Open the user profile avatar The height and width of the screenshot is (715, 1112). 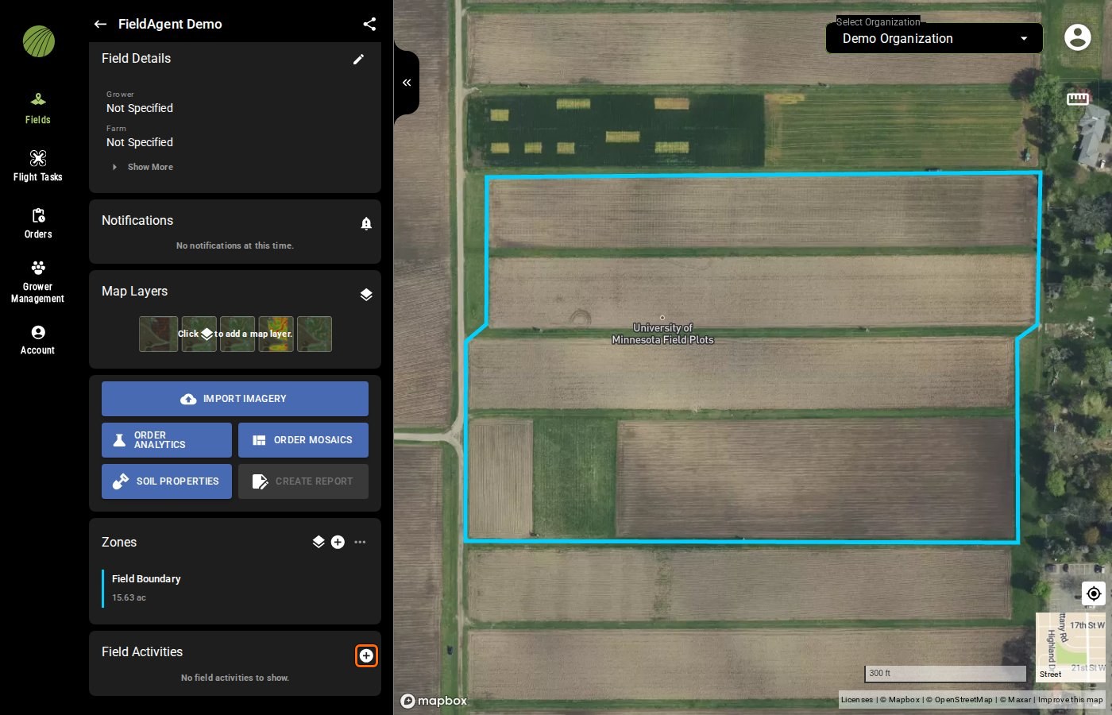click(x=1078, y=37)
